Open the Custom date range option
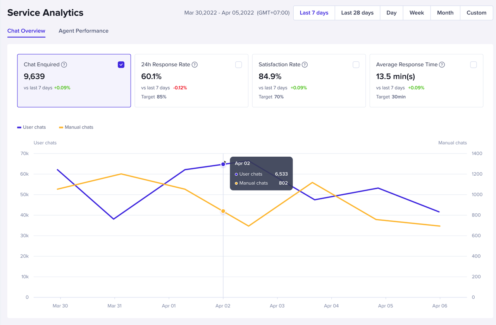The width and height of the screenshot is (496, 325). (476, 13)
